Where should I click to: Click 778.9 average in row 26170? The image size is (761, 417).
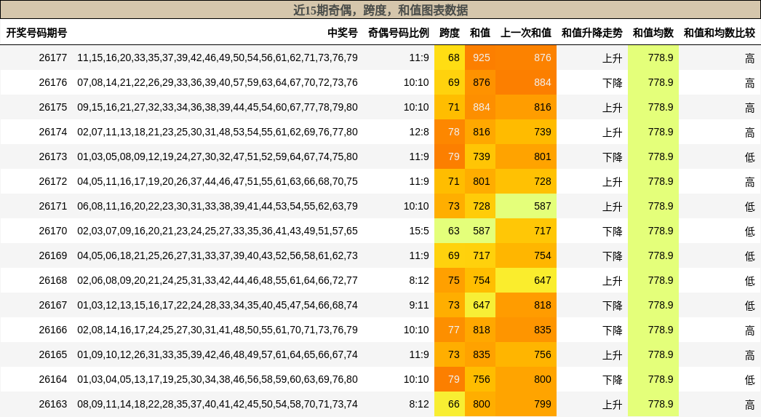(653, 231)
